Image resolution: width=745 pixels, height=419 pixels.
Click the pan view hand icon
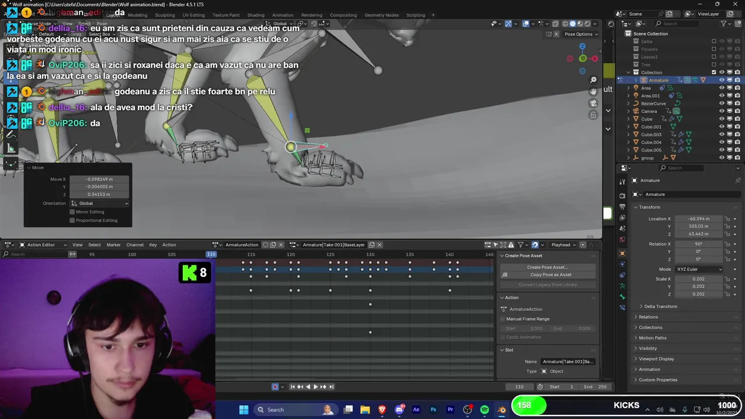[593, 91]
